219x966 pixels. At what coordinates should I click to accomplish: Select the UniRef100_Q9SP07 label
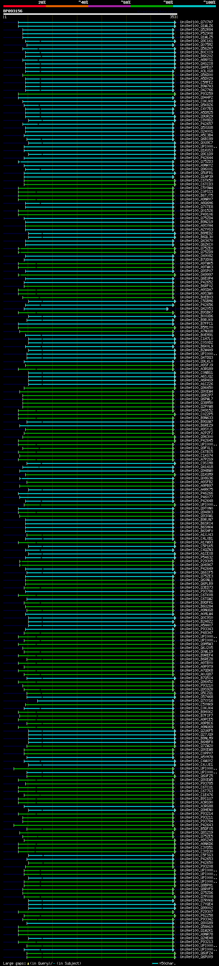[x=196, y=271]
